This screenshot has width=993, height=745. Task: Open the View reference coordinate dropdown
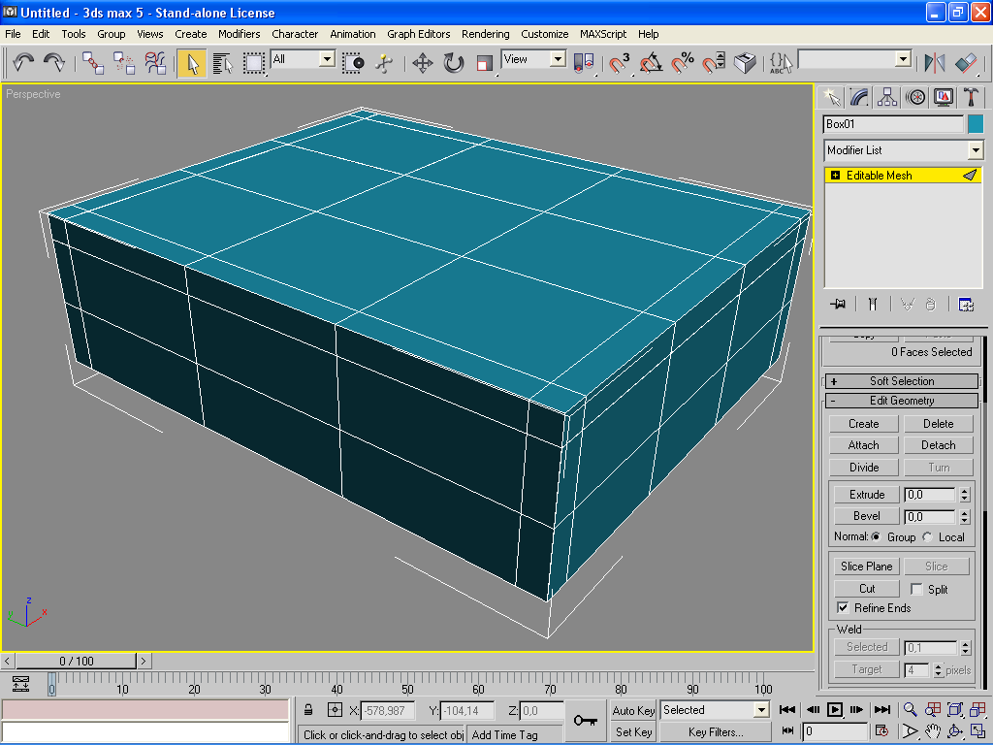point(558,59)
